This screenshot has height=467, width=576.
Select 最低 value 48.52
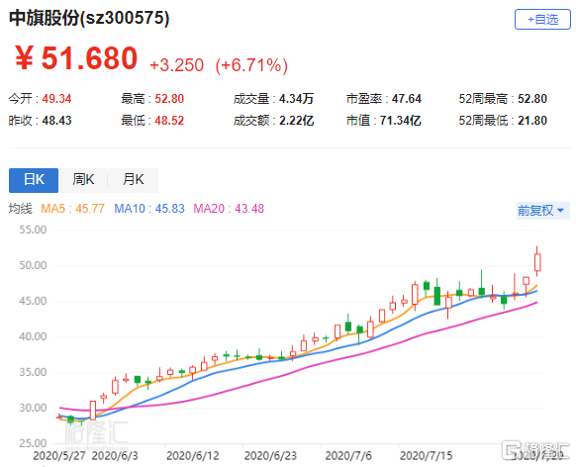coord(169,121)
